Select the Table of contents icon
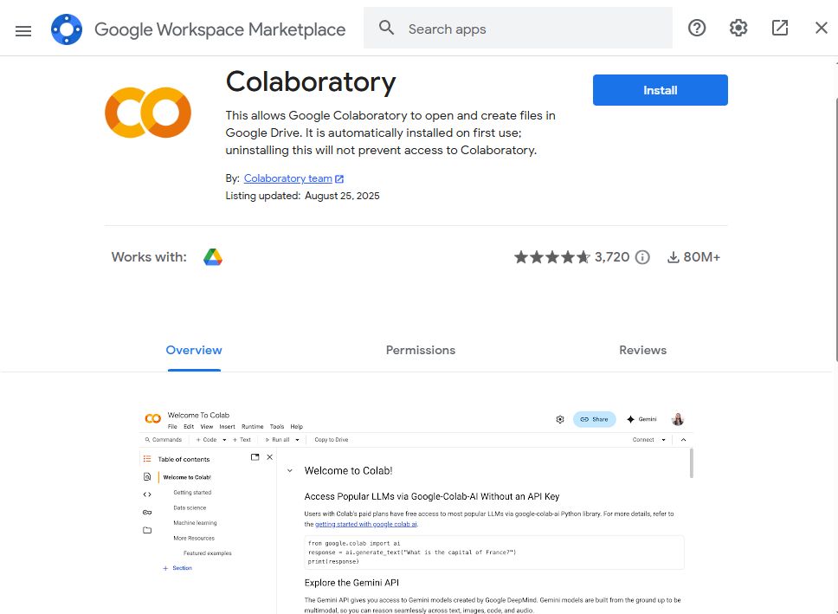838x614 pixels. 147,458
